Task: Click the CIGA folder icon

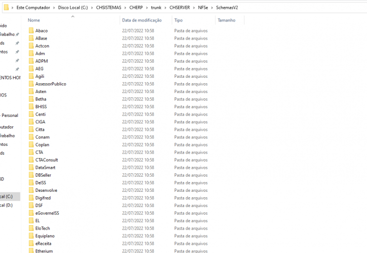Action: [x=31, y=122]
